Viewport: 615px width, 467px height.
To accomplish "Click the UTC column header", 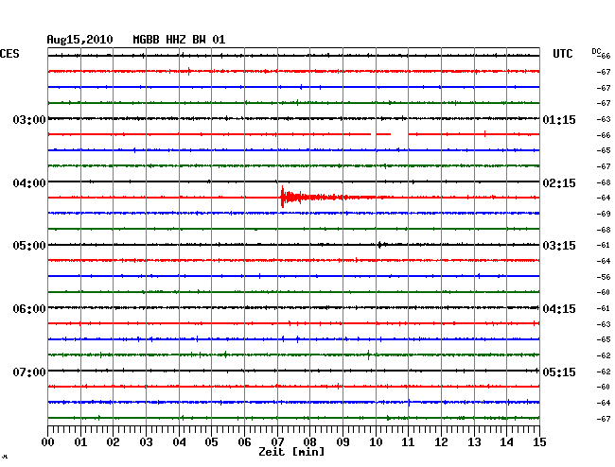I will 562,54.
